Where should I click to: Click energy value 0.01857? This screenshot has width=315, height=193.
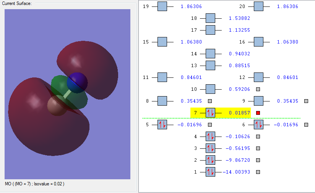(x=239, y=113)
